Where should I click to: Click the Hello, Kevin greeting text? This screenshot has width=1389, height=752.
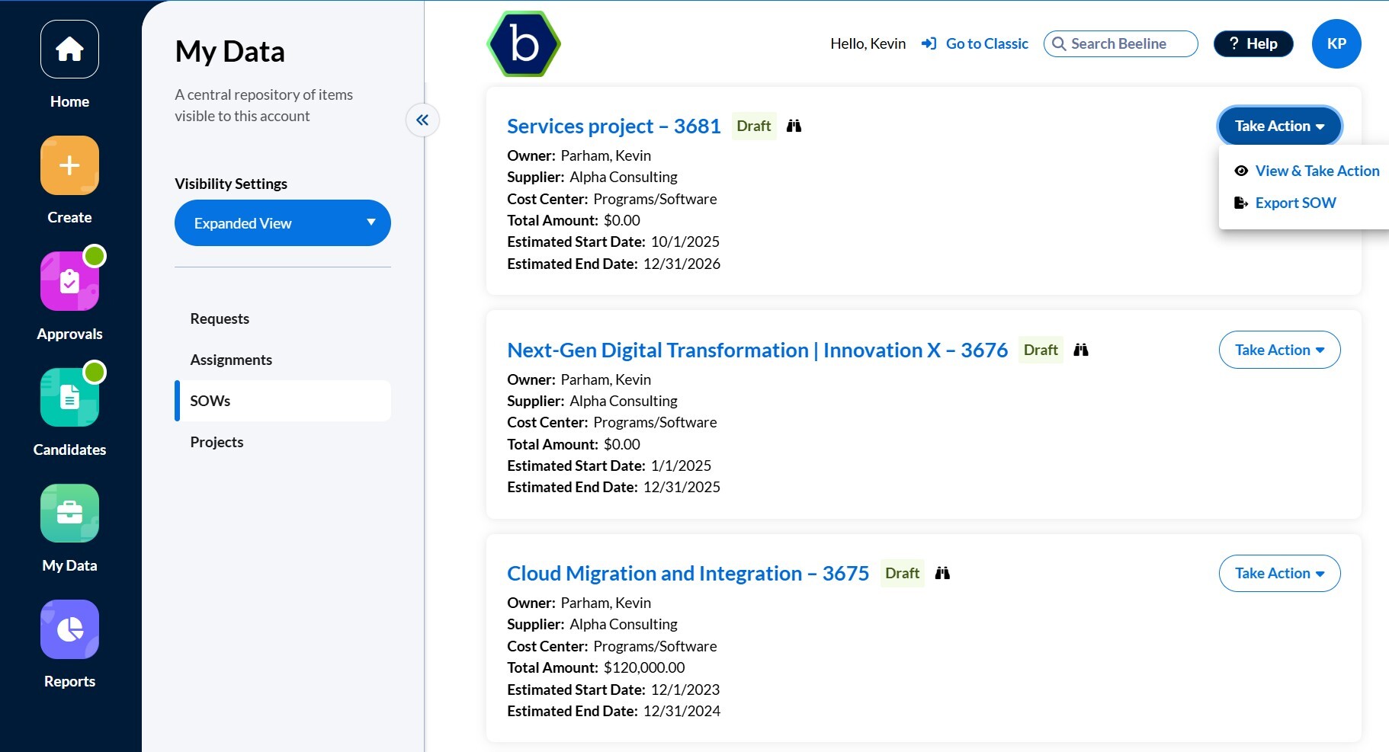point(868,44)
